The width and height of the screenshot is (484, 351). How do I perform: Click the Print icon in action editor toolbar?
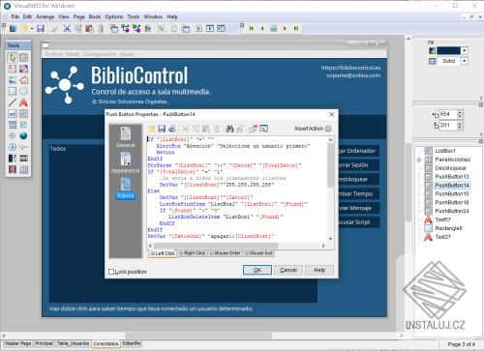[172, 129]
